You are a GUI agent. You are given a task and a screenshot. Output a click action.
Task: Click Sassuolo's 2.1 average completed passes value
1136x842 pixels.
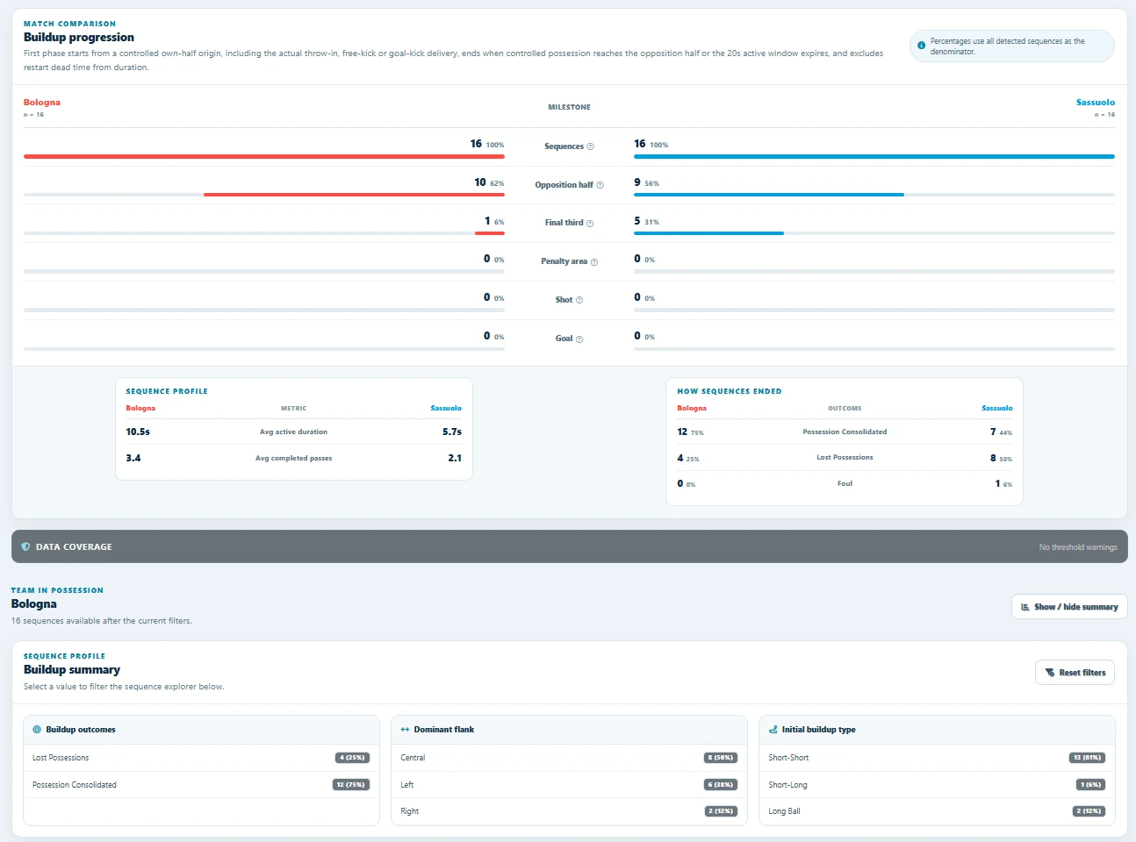(x=455, y=458)
